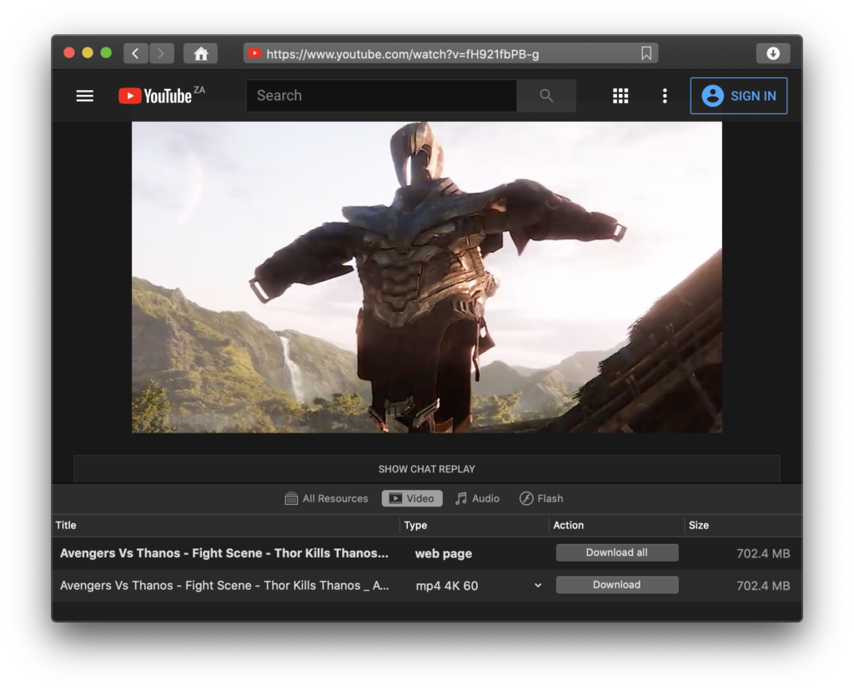Click the SIGN IN button

pyautogui.click(x=739, y=96)
